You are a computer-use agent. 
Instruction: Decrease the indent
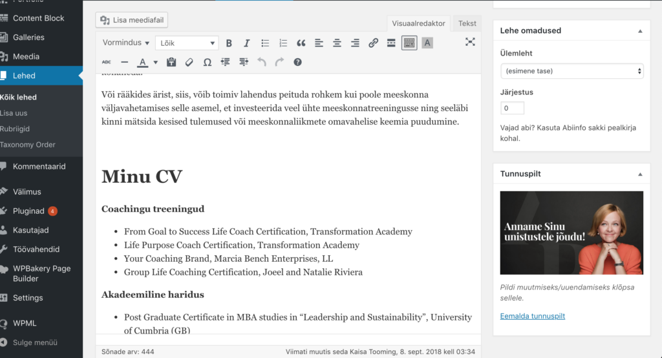226,62
